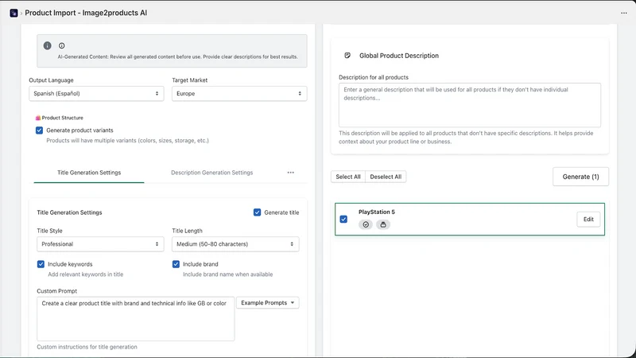Click the 'Add relevant keywords in title' text

click(86, 274)
